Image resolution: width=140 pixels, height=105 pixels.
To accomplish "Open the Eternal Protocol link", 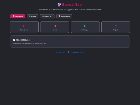I will (78, 52).
